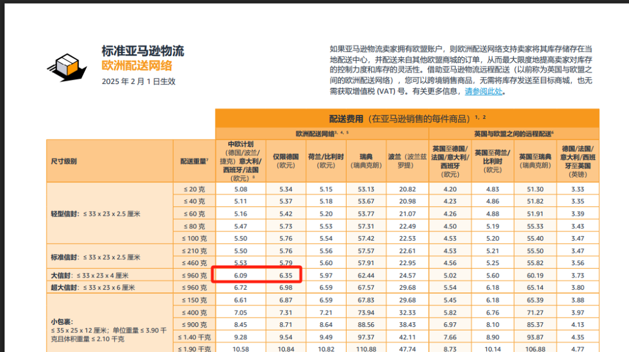This screenshot has height=352, width=629.
Task: Click the 仅限德国 column header
Action: 285,161
